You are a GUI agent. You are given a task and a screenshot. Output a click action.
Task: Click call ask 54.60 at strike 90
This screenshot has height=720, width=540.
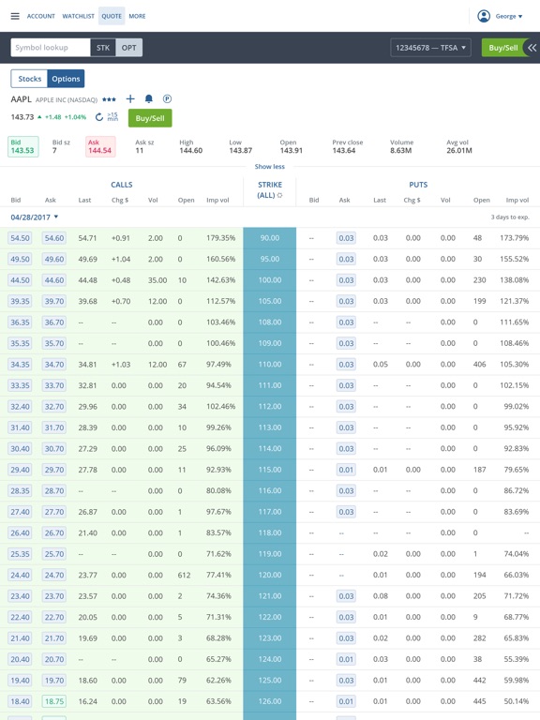click(54, 238)
